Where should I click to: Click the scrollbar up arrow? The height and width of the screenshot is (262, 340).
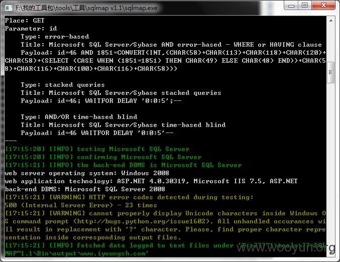tap(331, 21)
